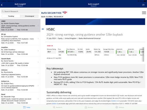Click the 1.06 2024E EPS value

tap(119, 52)
